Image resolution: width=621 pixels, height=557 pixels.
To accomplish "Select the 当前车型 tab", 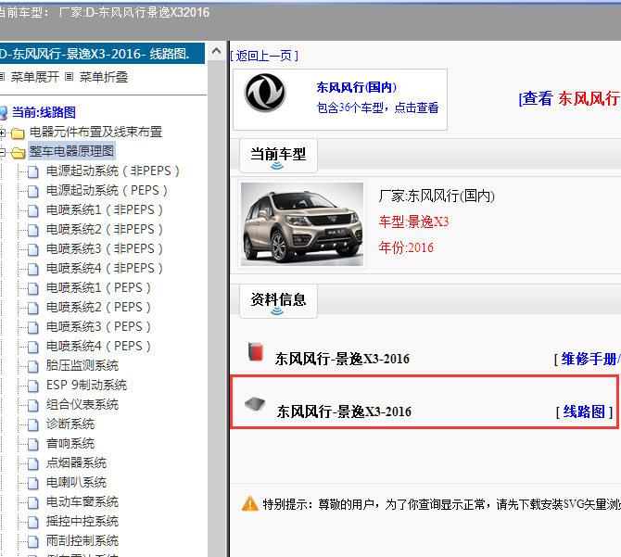I will pos(278,155).
